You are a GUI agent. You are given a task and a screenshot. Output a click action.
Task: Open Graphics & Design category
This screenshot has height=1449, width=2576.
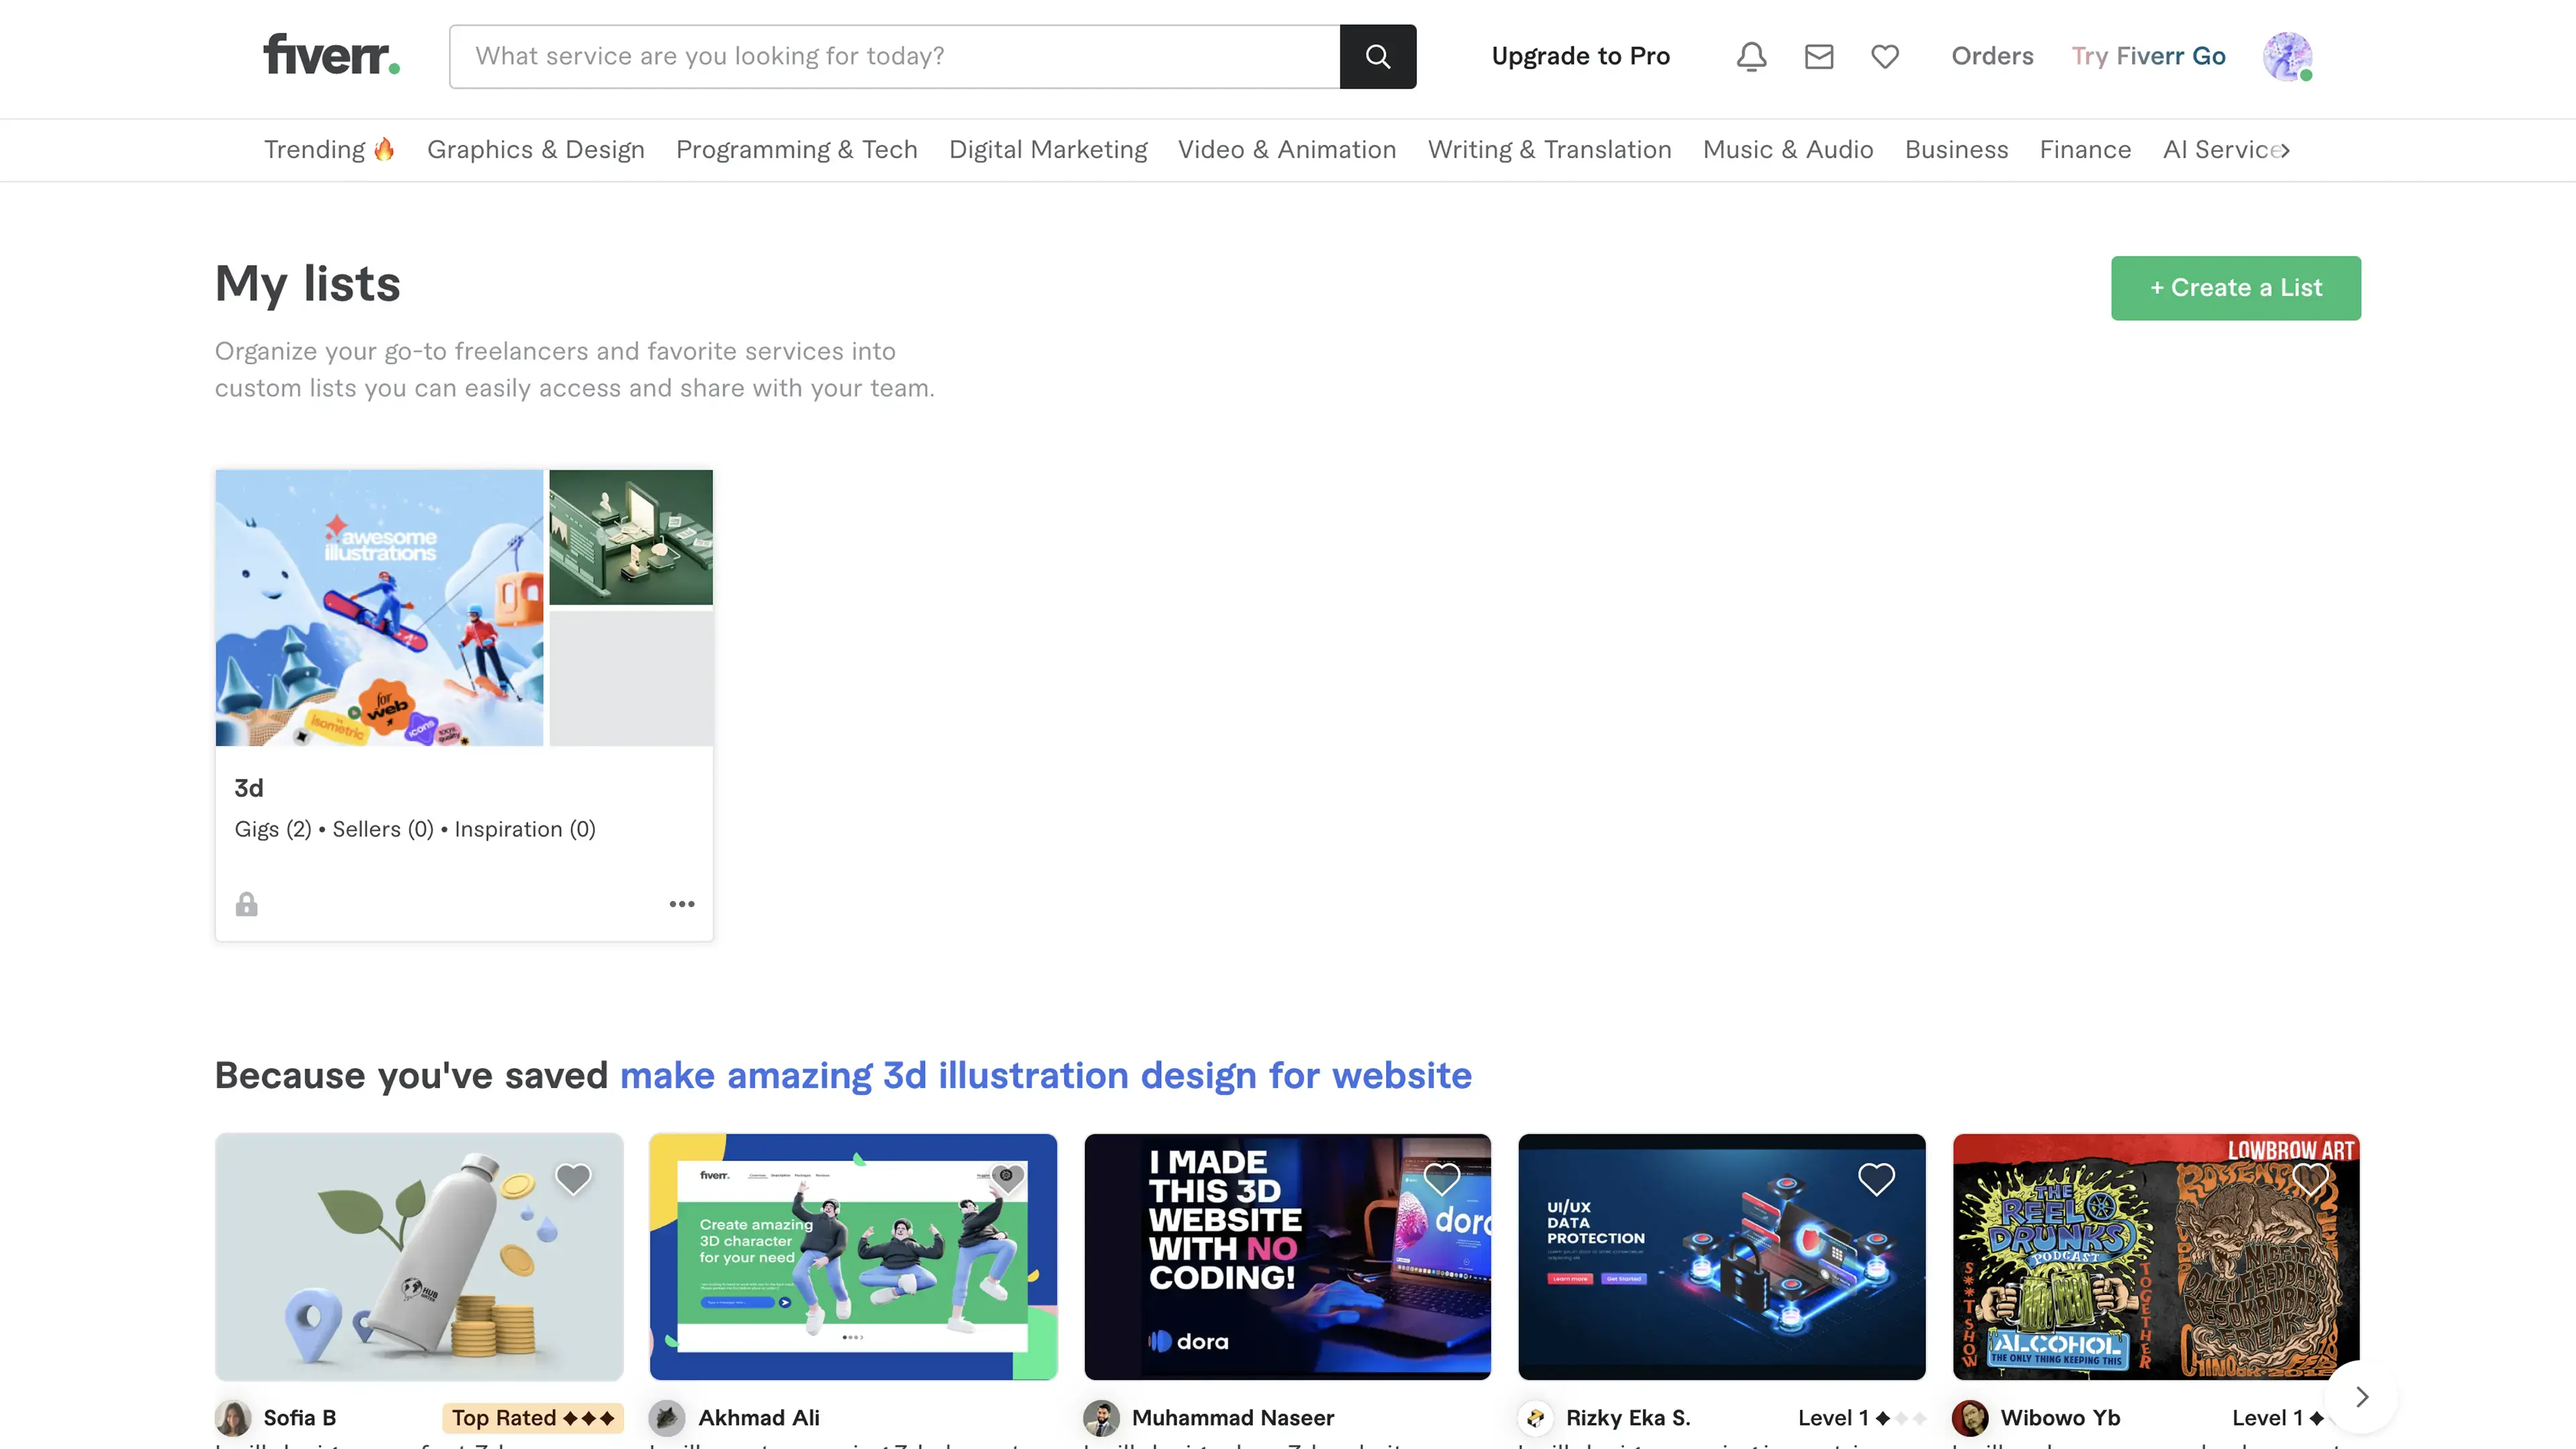(535, 150)
